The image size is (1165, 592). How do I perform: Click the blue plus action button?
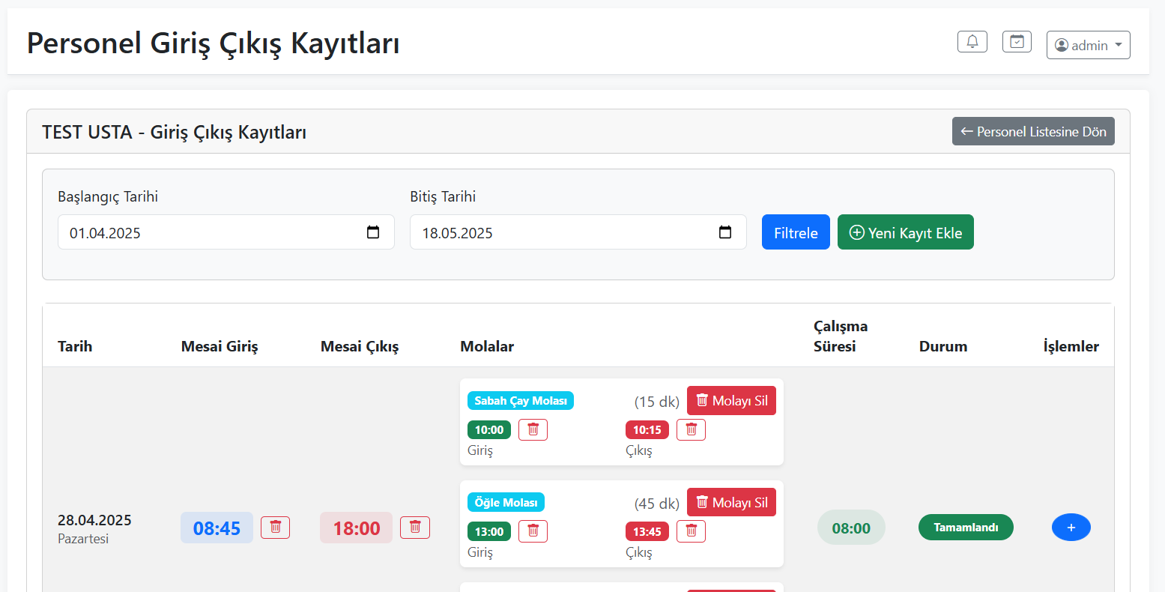click(x=1071, y=528)
